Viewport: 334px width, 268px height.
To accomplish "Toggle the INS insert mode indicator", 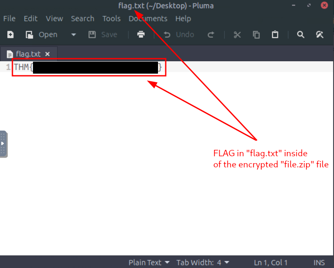I will pos(319,262).
